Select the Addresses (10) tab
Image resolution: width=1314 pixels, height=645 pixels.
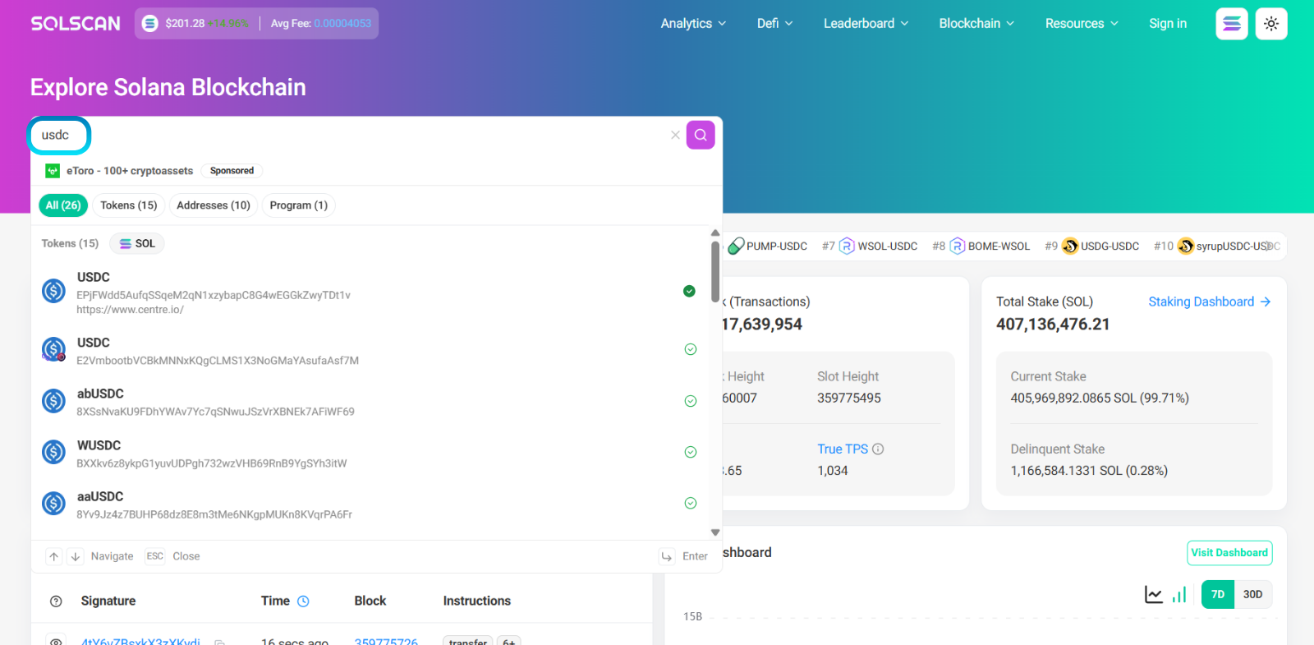coord(214,205)
